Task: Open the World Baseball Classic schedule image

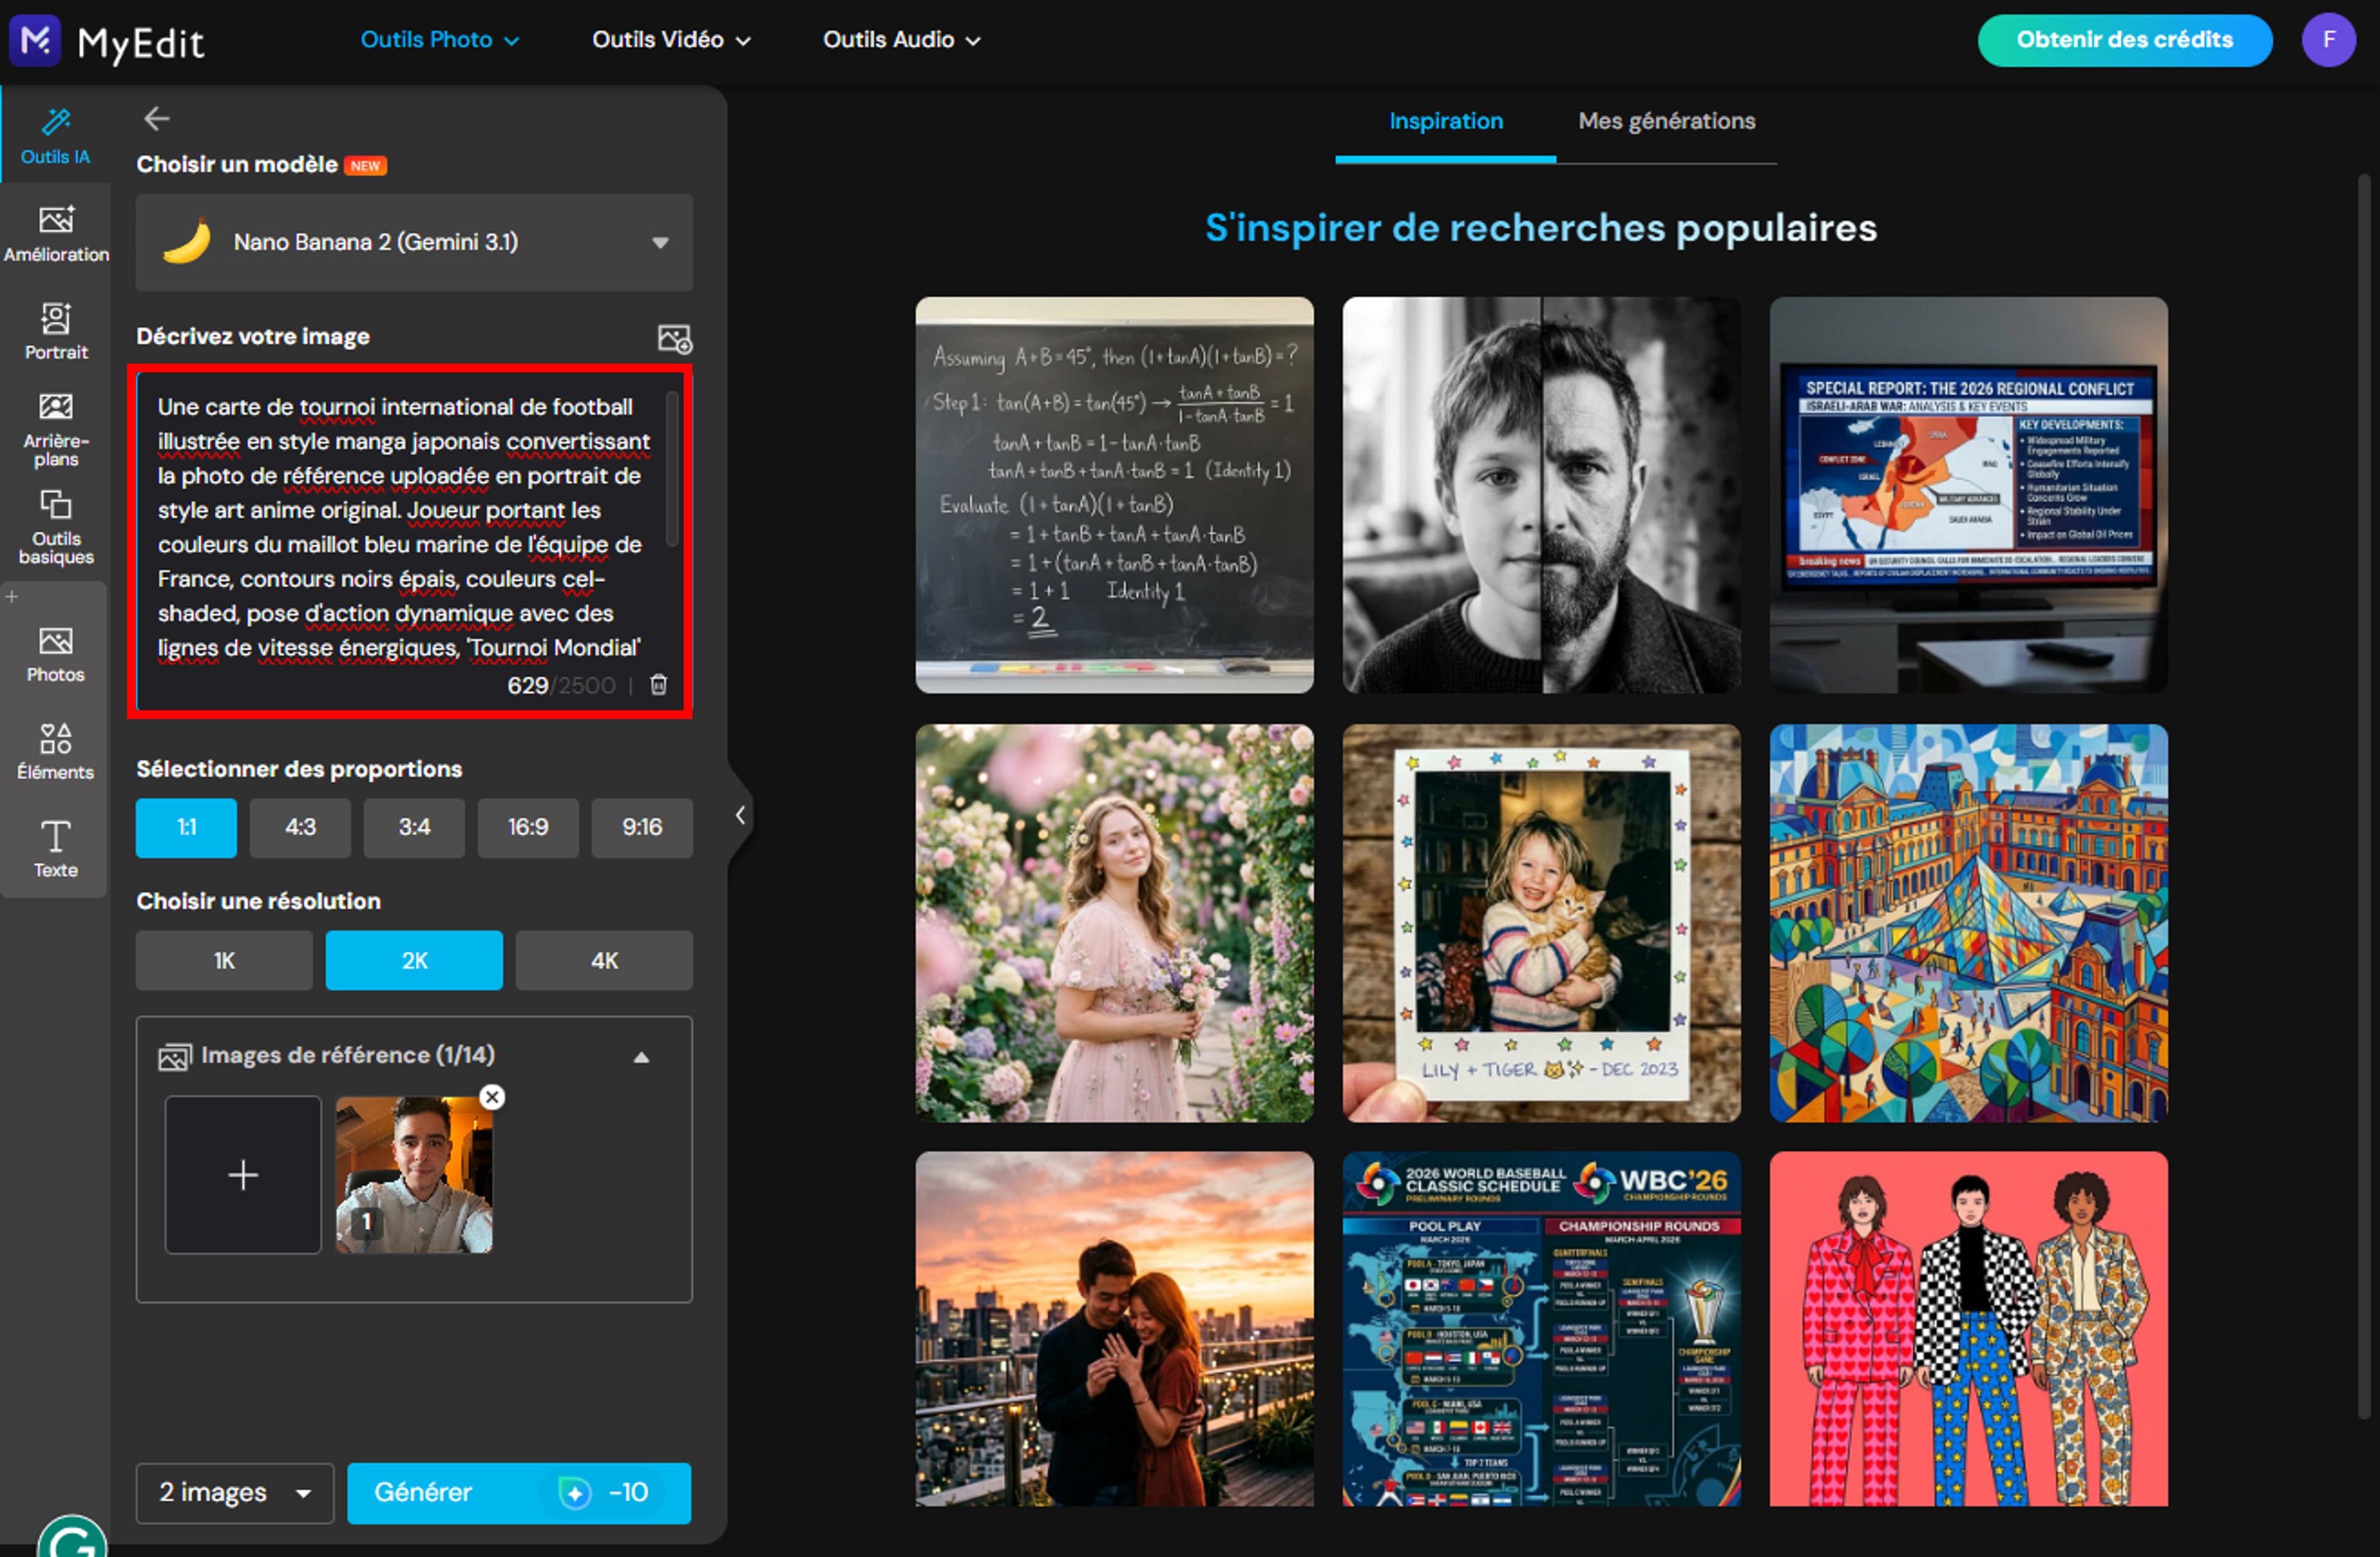Action: [1542, 1329]
